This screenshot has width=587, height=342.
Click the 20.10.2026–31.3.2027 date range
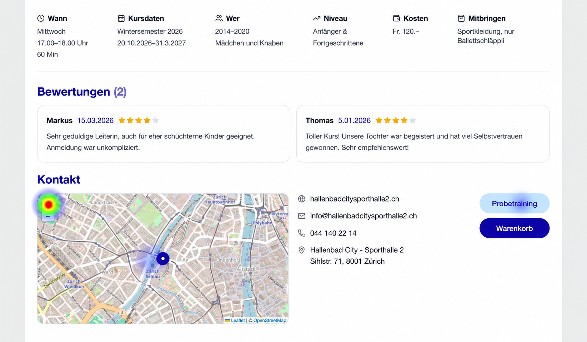coord(151,43)
